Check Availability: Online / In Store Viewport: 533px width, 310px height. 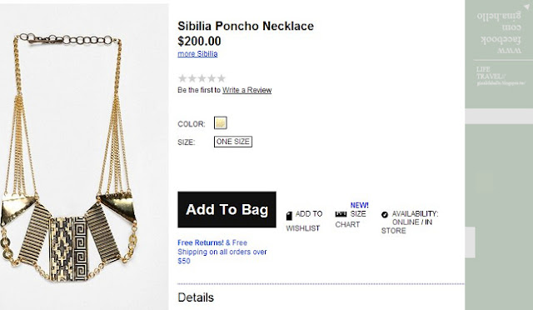[x=410, y=222]
